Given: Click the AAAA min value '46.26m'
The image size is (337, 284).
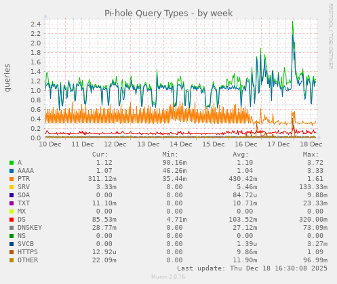Looking at the screenshot, I should [x=174, y=171].
